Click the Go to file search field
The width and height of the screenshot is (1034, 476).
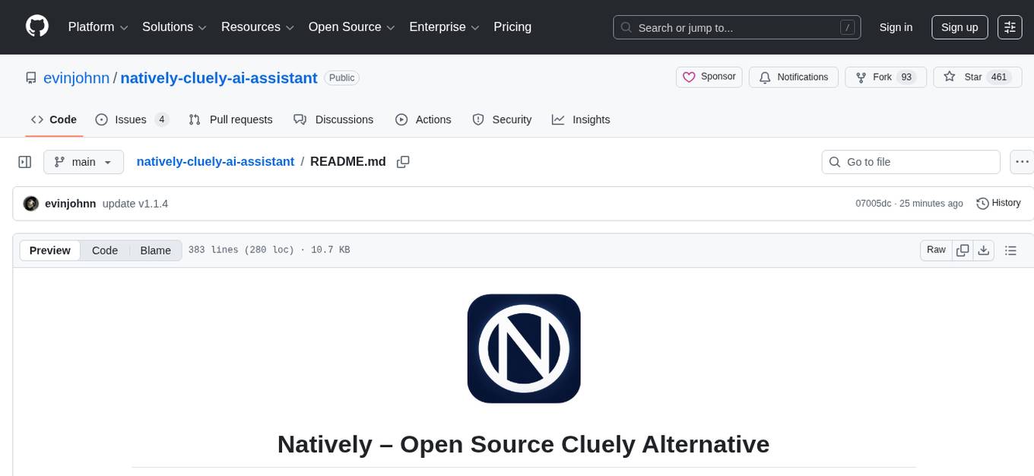click(910, 161)
